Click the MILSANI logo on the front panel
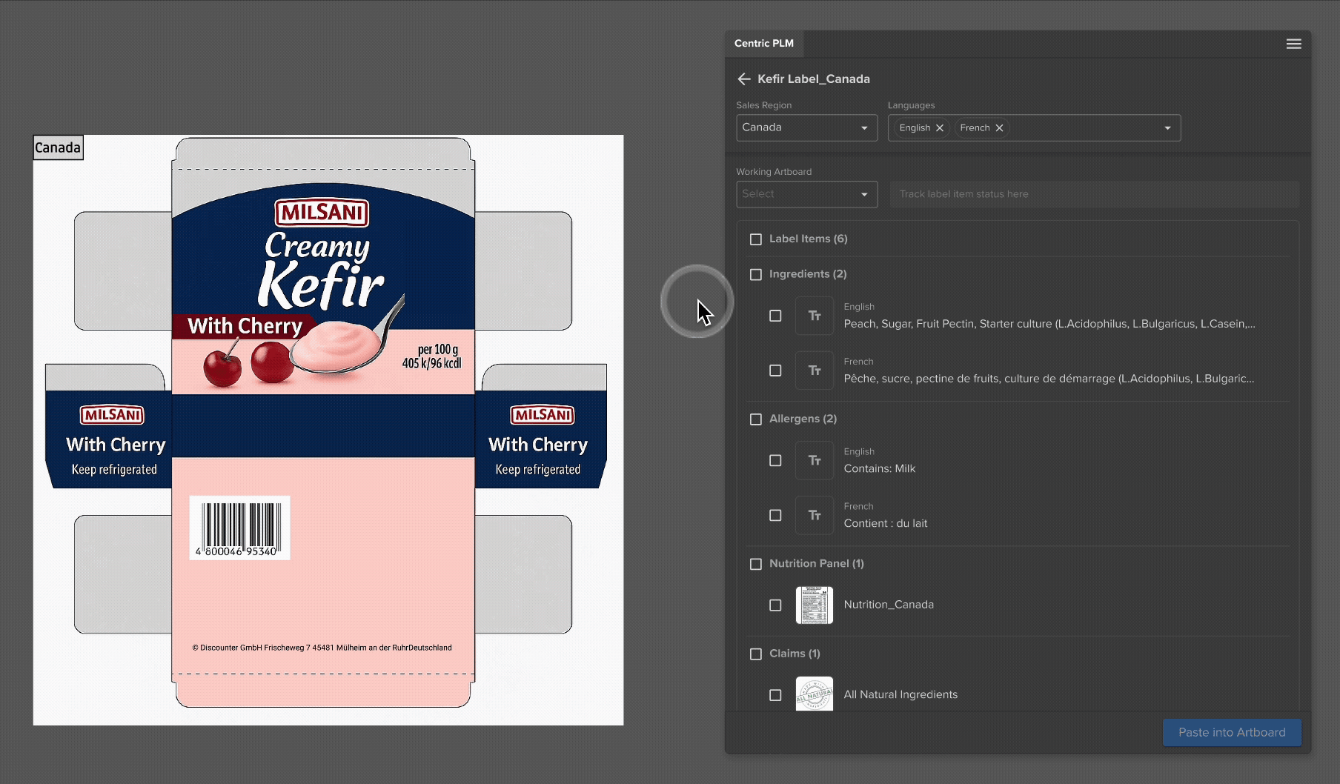1340x784 pixels. [x=322, y=213]
